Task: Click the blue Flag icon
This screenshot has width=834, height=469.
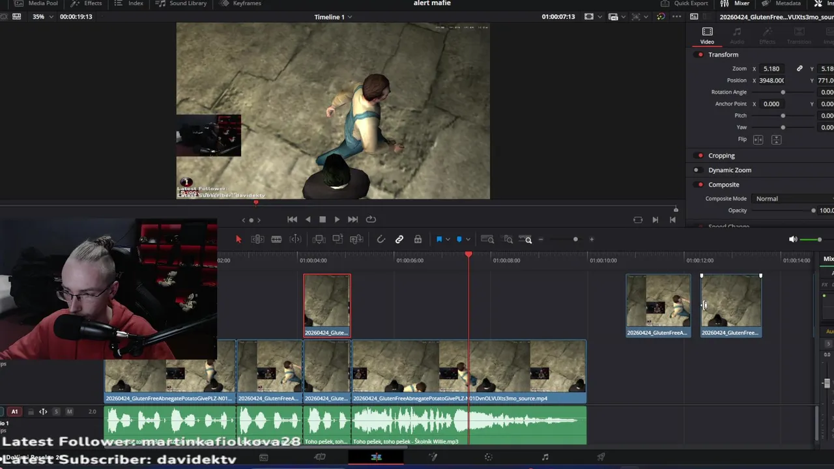Action: 439,240
